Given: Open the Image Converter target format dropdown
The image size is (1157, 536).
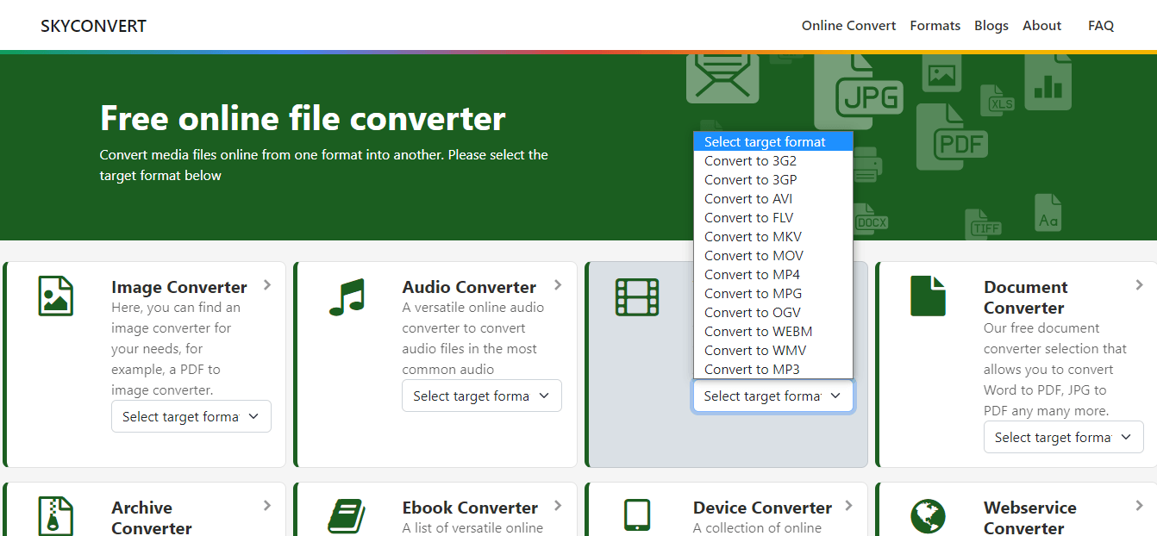Looking at the screenshot, I should (x=191, y=416).
